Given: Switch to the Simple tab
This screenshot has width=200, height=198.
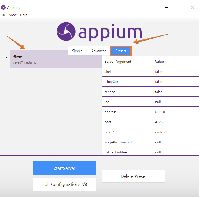Looking at the screenshot, I should point(77,51).
